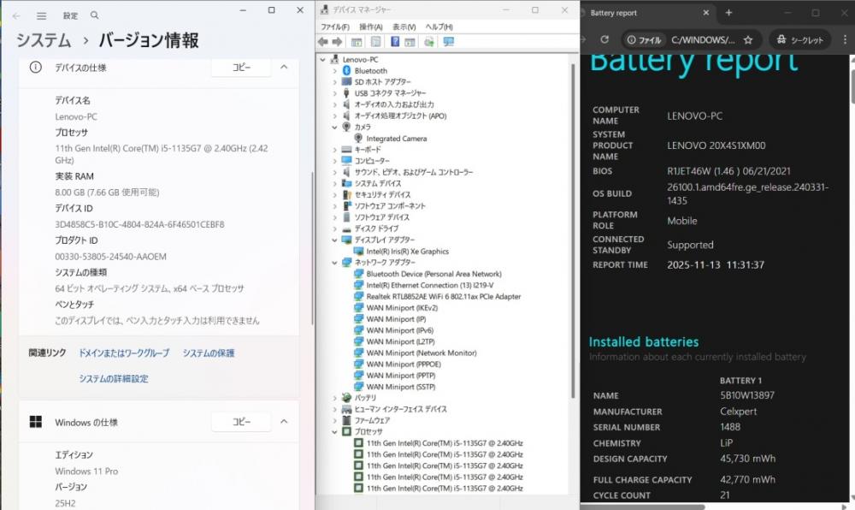Screen dimensions: 855x510
Task: Collapse the ネットワーク アダプター node
Action: tap(335, 263)
